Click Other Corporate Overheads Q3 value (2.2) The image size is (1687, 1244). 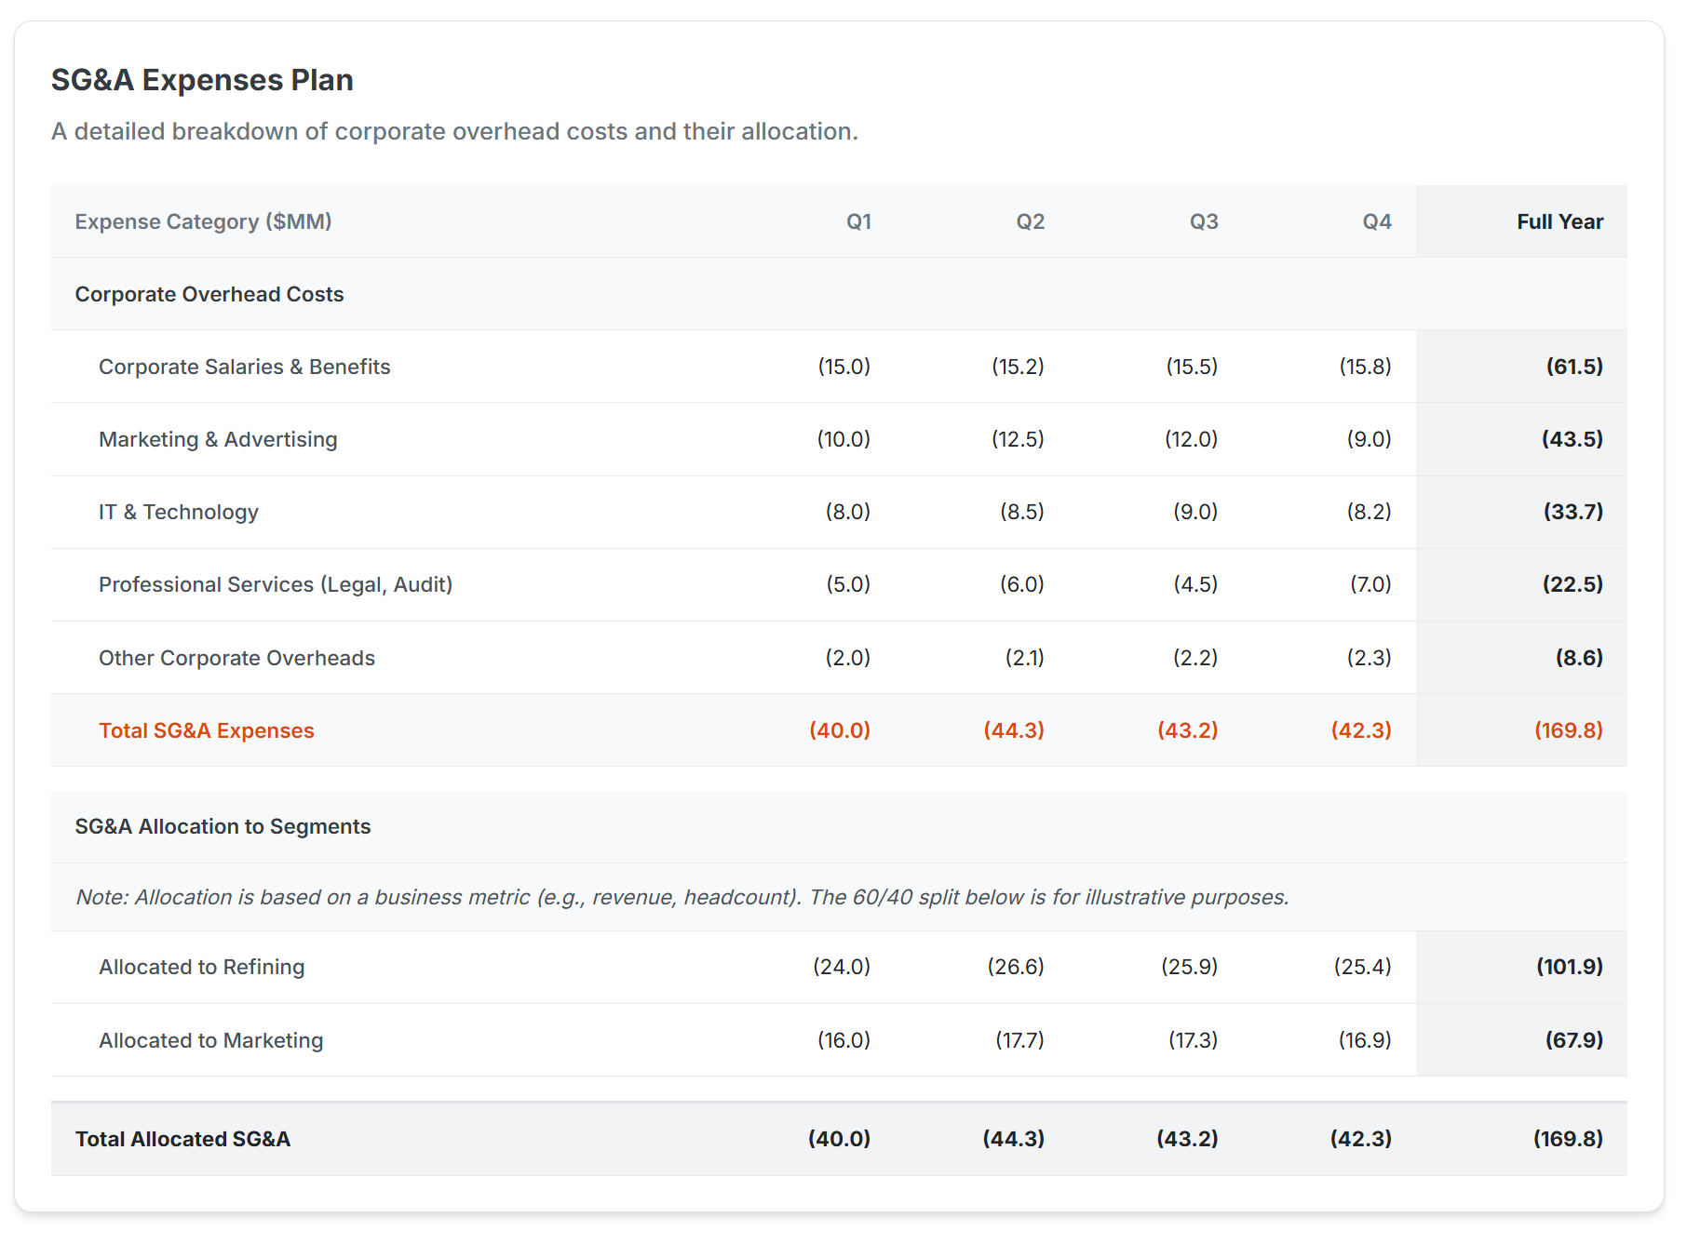coord(1195,658)
